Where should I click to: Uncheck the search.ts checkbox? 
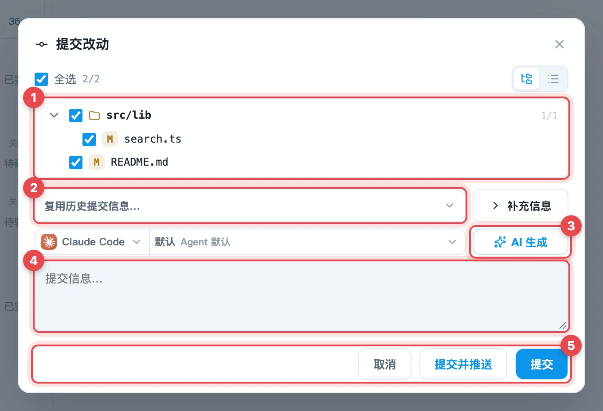click(89, 139)
